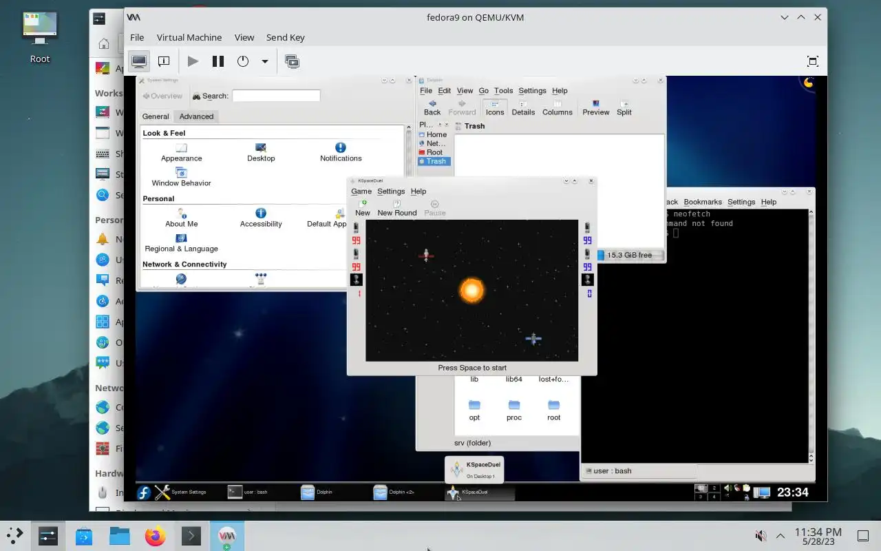Click the power shutdown icon
Viewport: 881px width, 551px height.
243,61
